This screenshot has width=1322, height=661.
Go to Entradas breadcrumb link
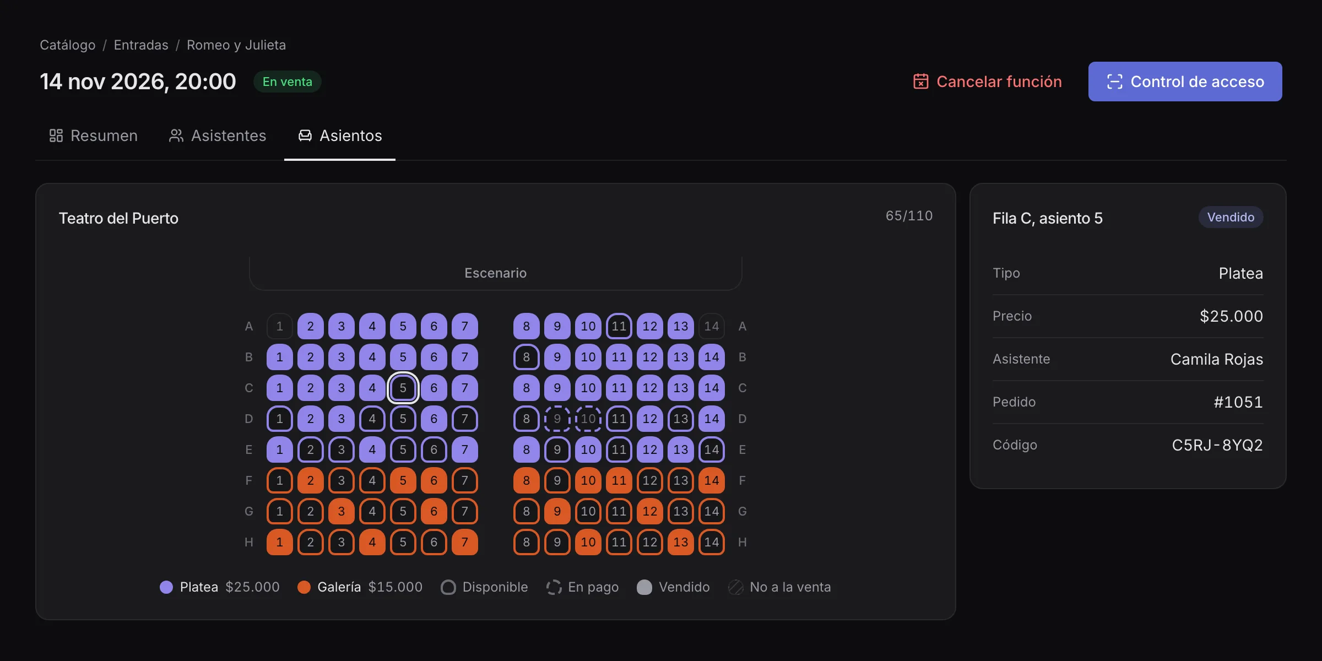click(141, 45)
